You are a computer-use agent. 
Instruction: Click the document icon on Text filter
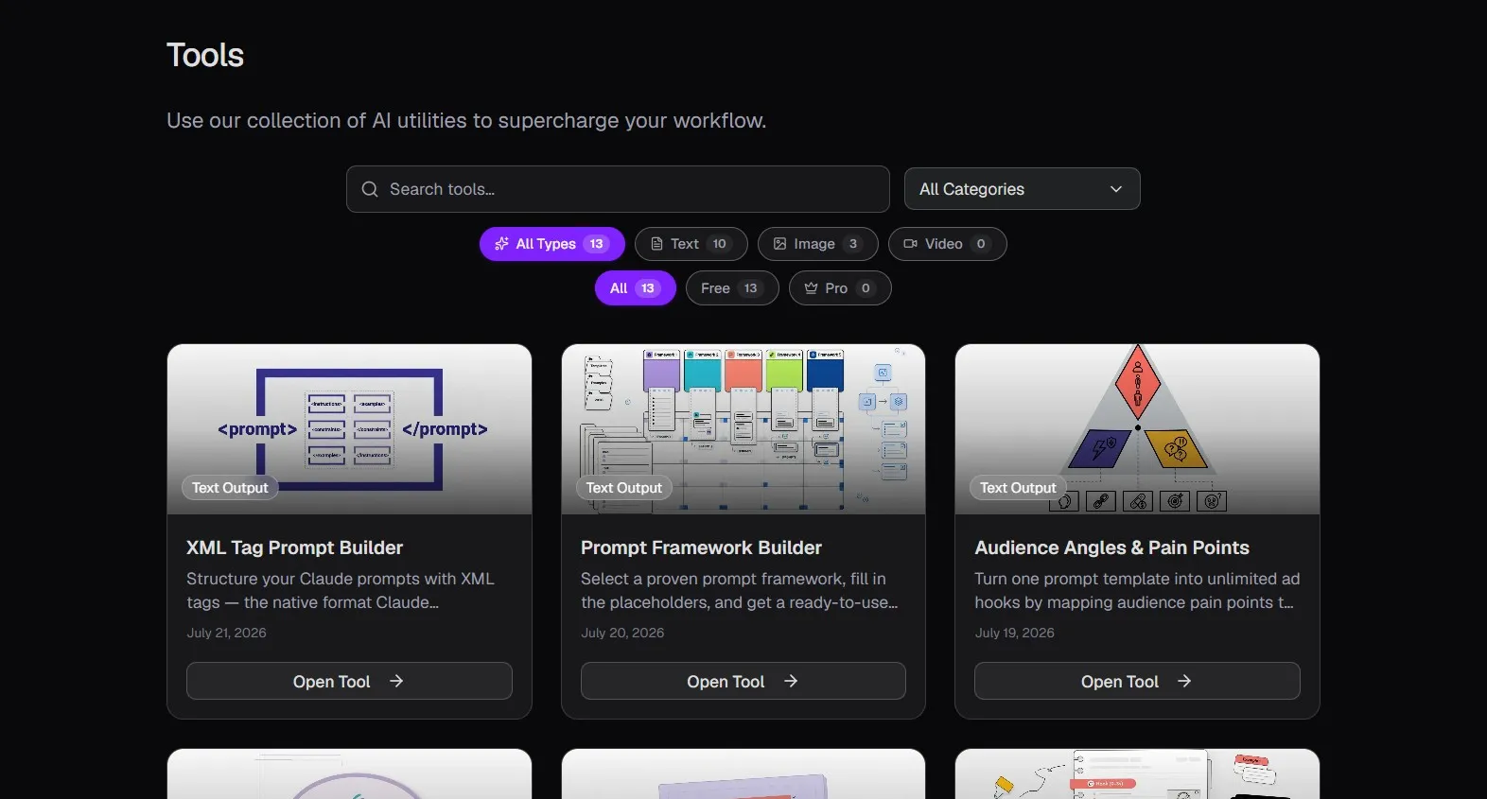656,244
